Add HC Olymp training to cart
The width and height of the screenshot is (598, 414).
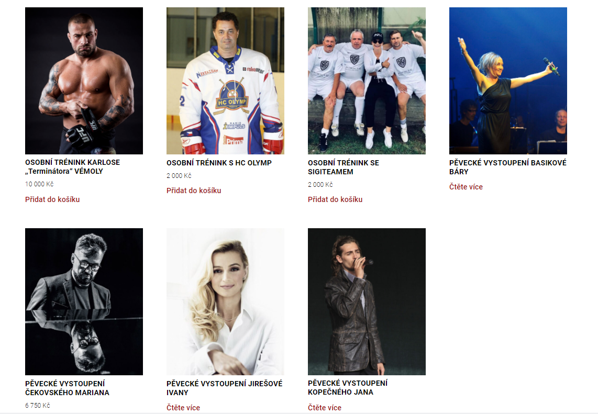tap(194, 191)
